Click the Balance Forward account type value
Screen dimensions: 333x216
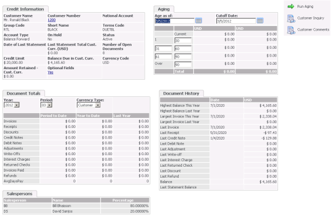(17, 39)
